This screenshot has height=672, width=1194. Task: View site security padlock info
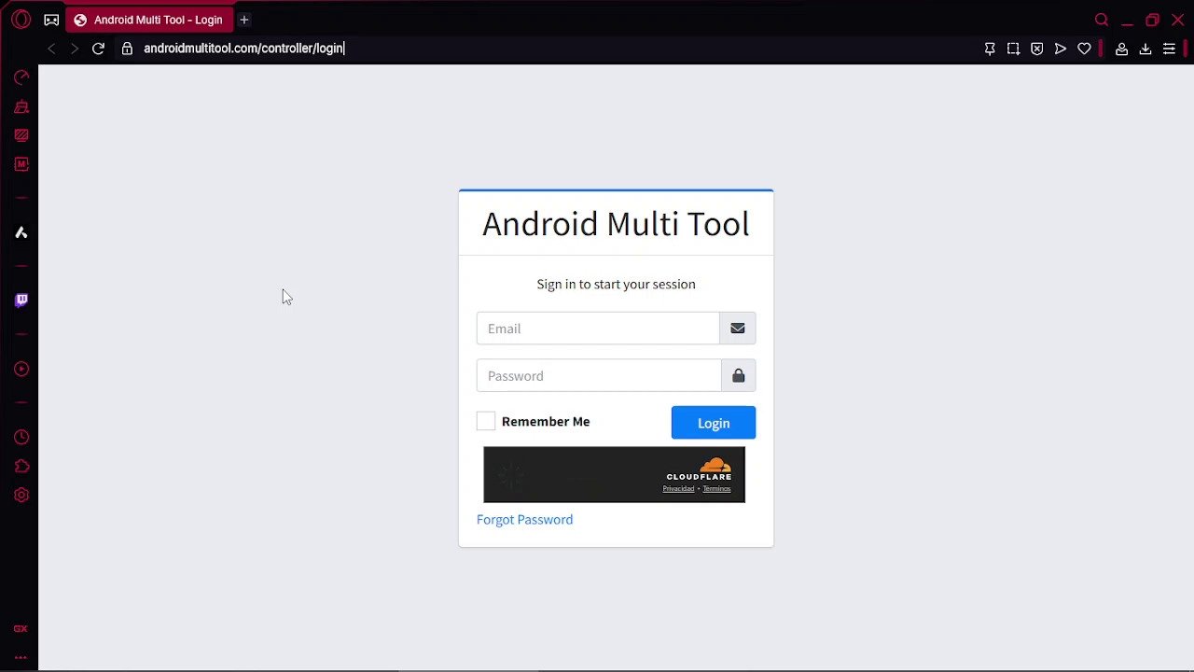tap(127, 49)
